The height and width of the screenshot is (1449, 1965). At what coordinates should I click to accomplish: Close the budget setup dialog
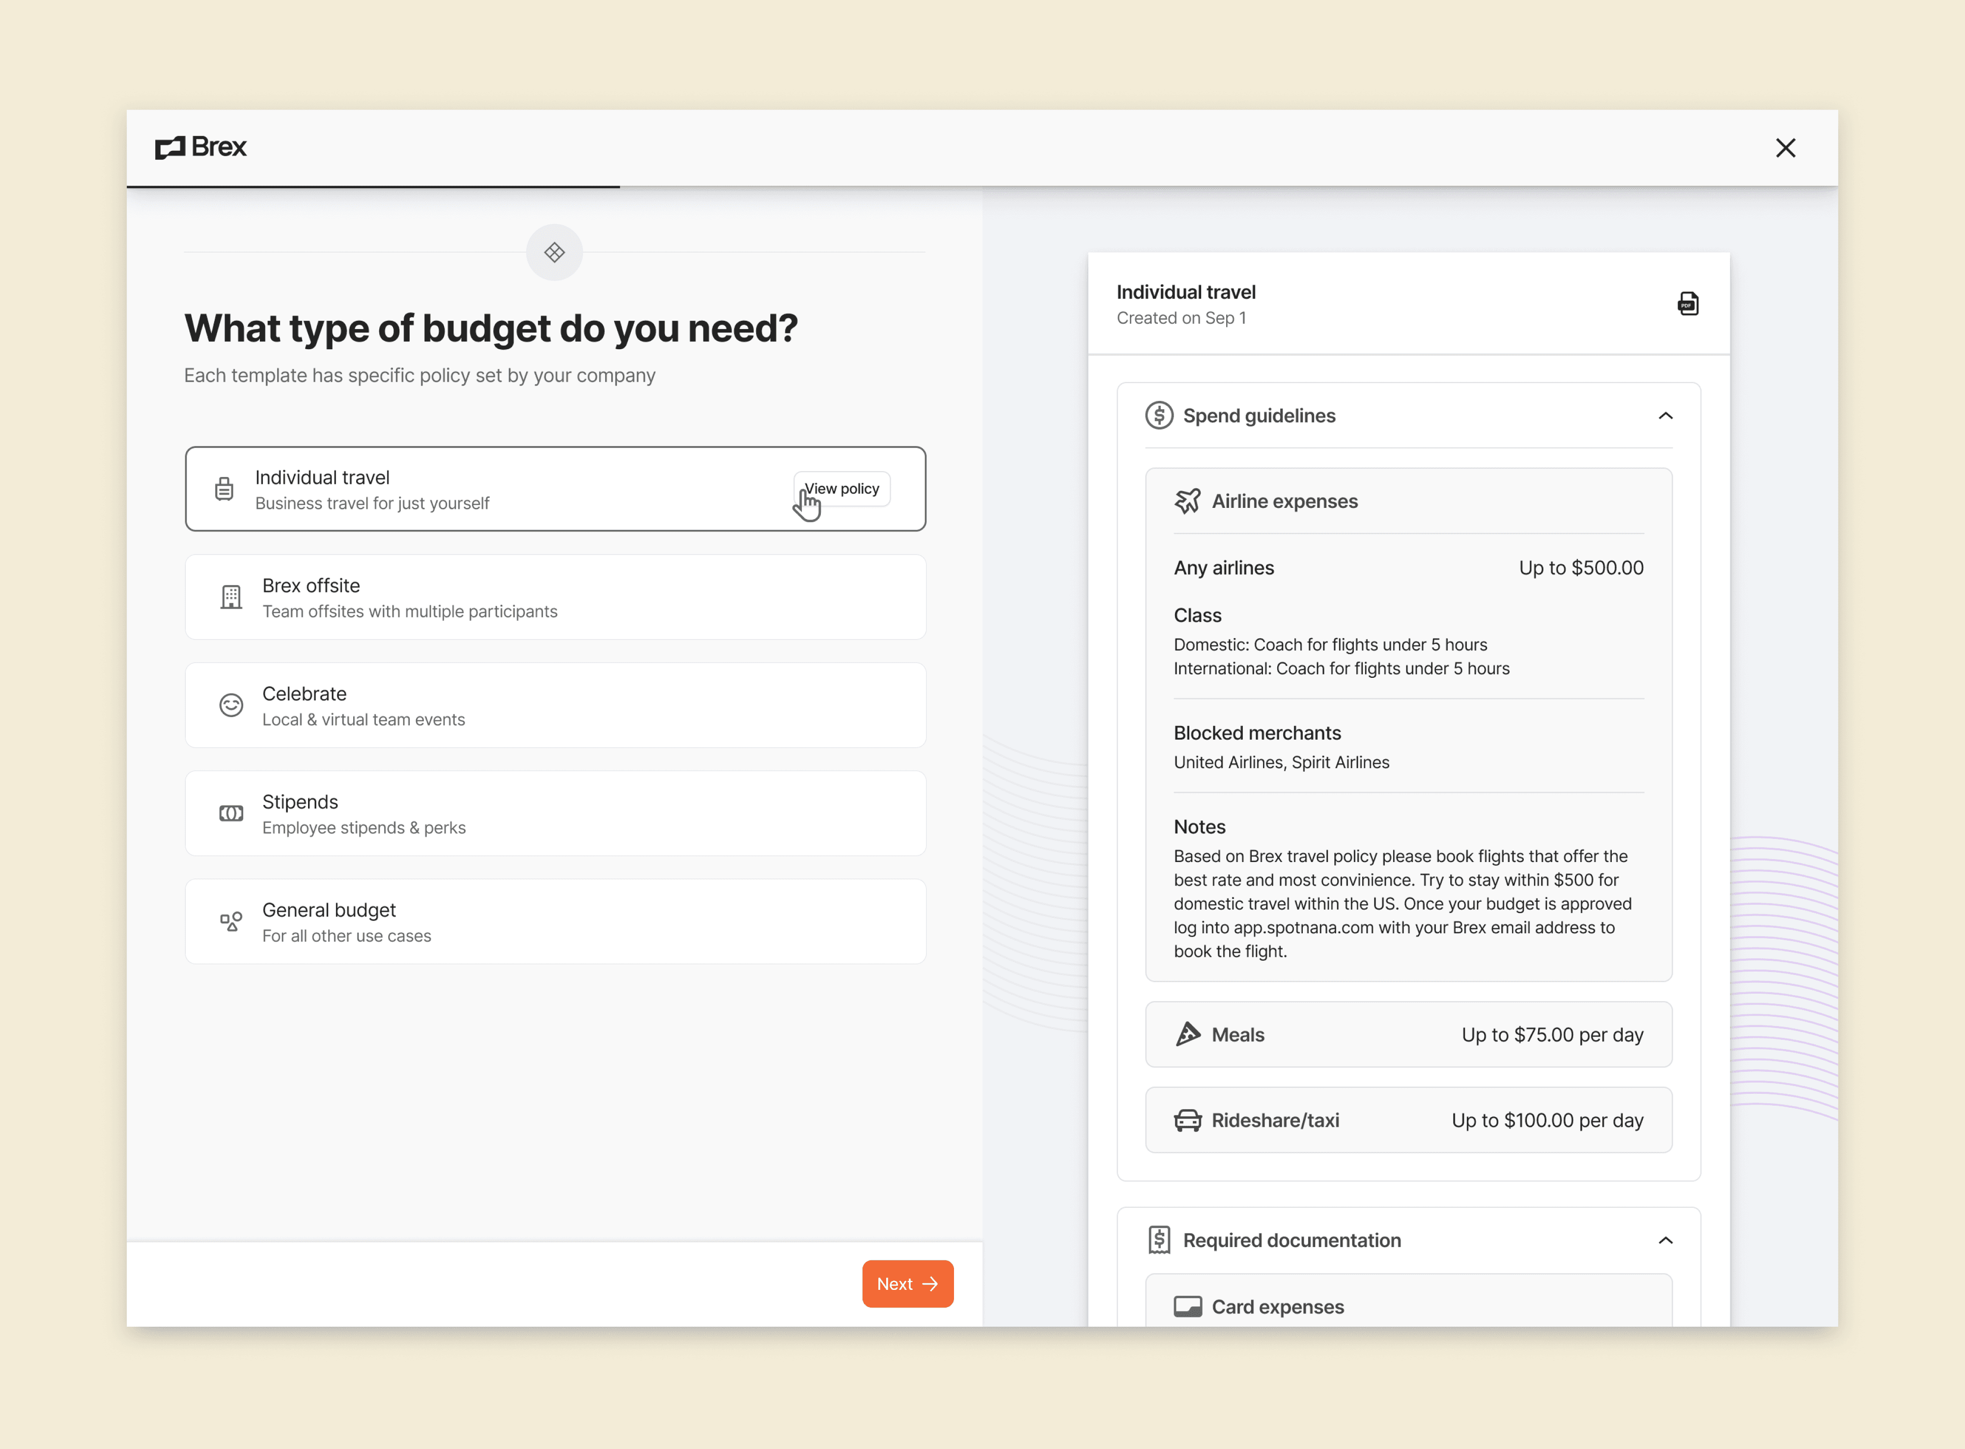pyautogui.click(x=1785, y=148)
